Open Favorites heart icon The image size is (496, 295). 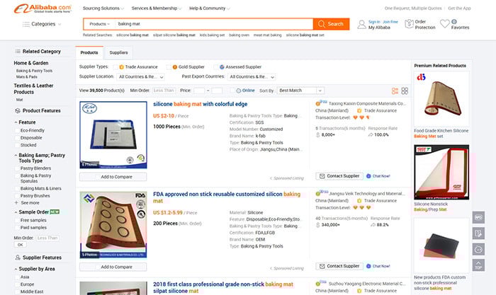(x=444, y=23)
